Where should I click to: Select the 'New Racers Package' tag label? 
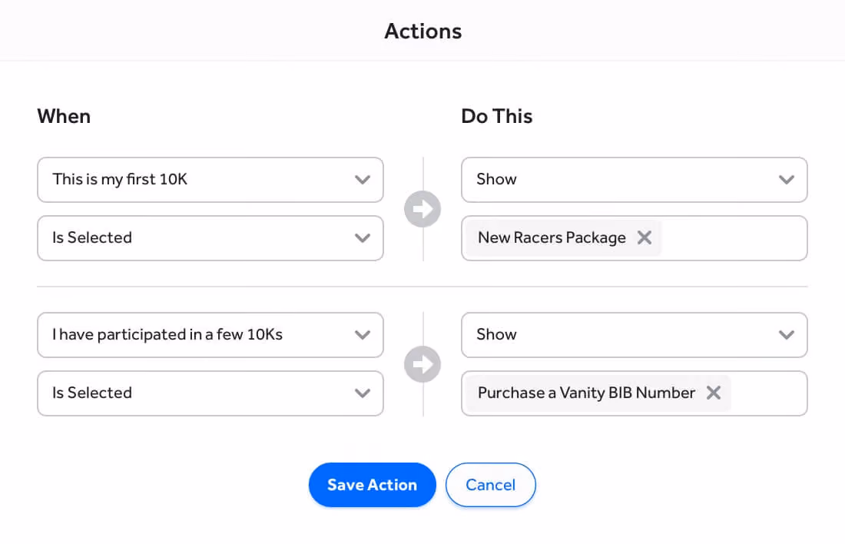pyautogui.click(x=552, y=237)
